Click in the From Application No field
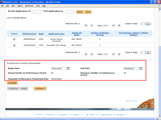Image resolution: width=161 pixels, height=120 pixels. coord(37,12)
